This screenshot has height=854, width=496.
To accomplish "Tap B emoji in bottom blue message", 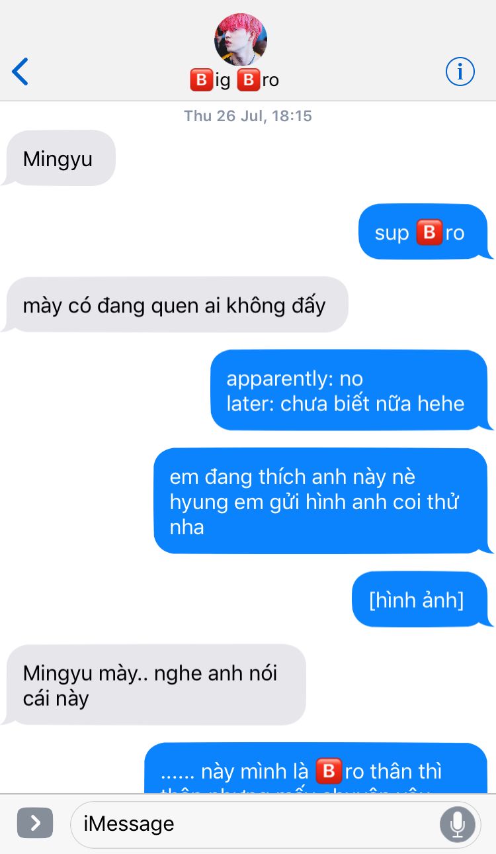I will 329,771.
